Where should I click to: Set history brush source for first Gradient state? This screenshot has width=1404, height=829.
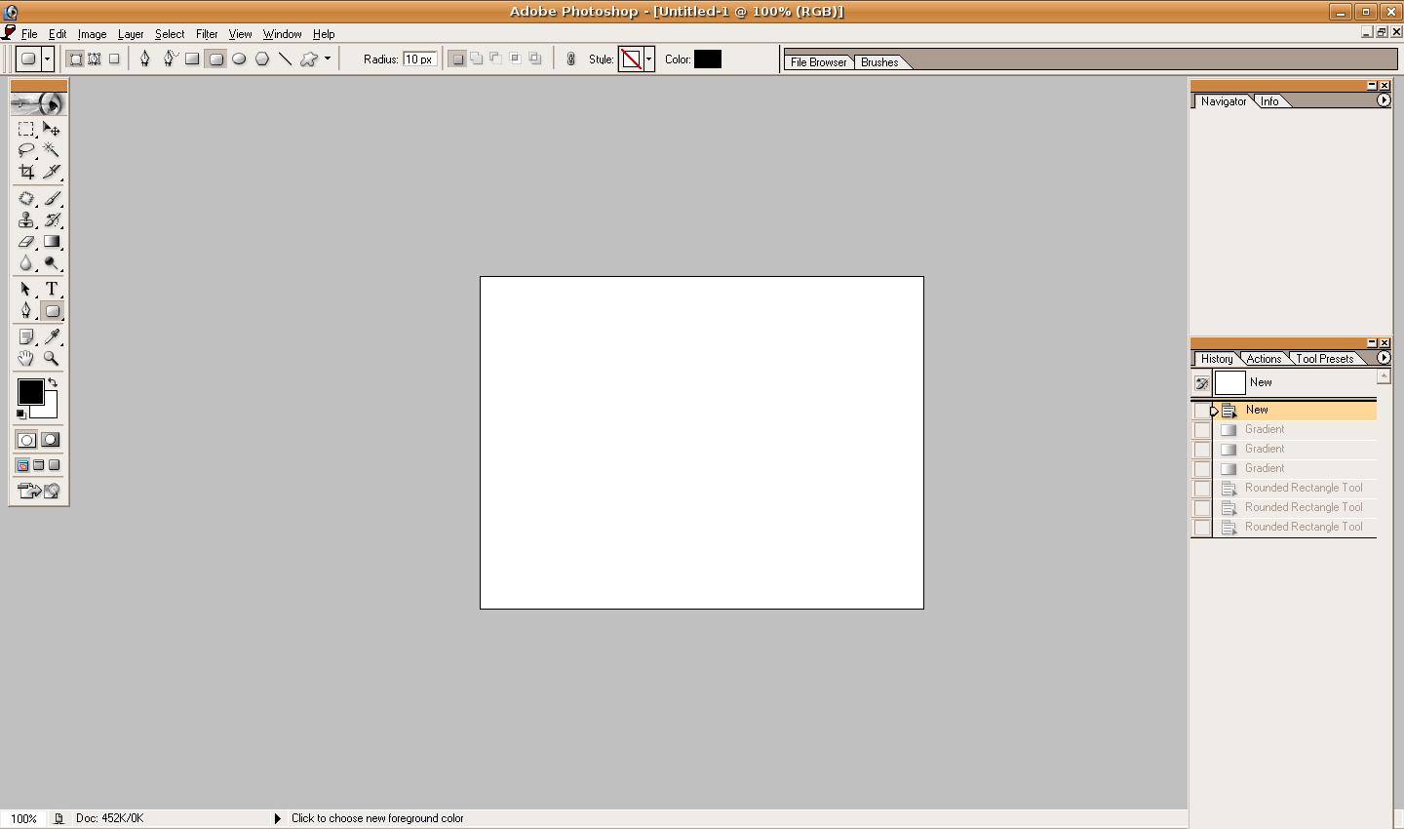[x=1202, y=430]
